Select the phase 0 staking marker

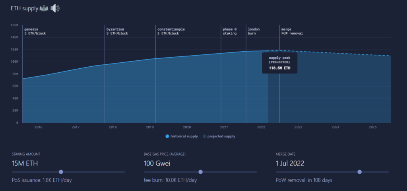coord(229,31)
